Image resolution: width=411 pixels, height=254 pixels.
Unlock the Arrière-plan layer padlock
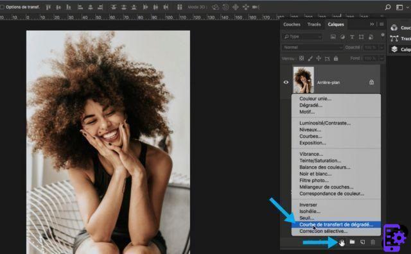click(x=371, y=82)
